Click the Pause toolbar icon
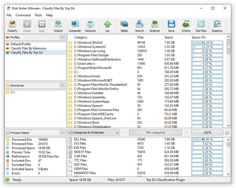 coord(27,26)
